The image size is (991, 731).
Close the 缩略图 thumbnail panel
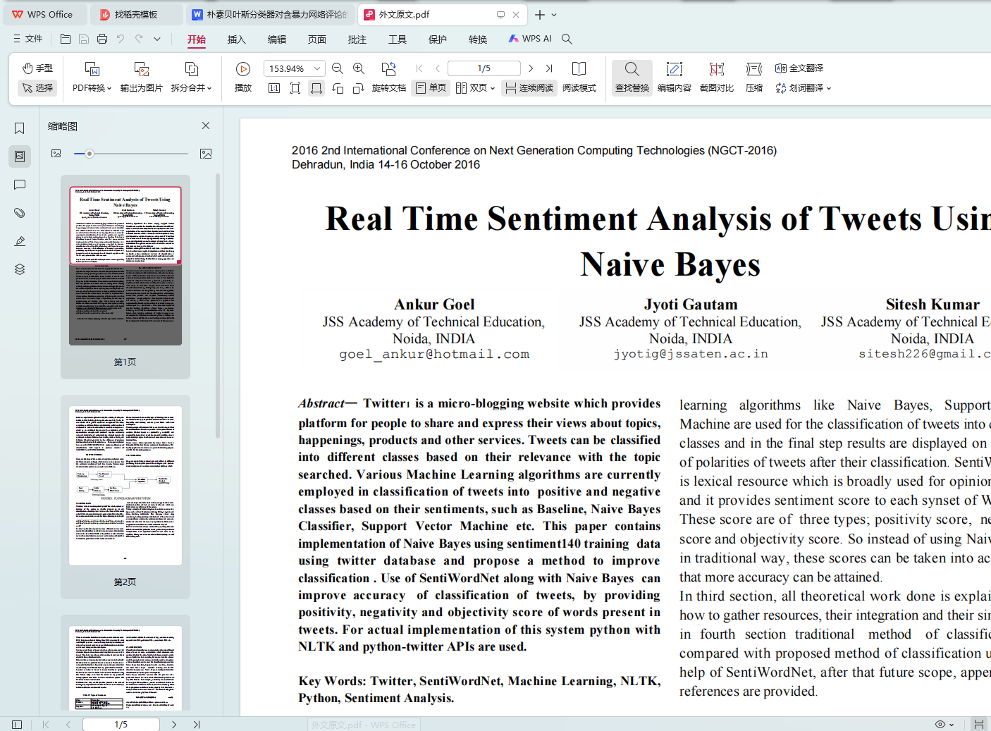coord(206,125)
